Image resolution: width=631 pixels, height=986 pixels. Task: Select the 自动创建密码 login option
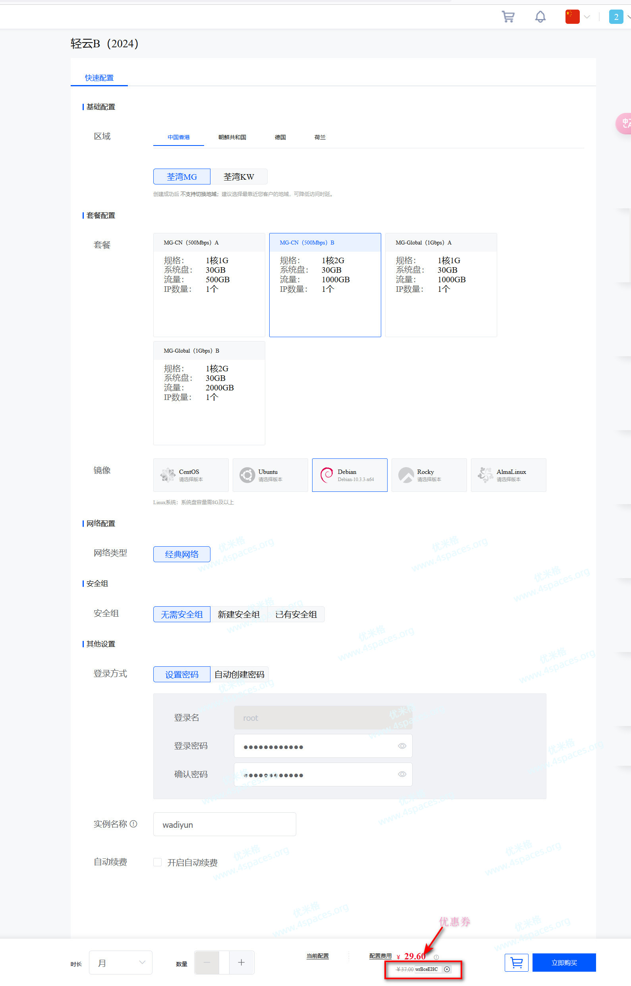(239, 674)
